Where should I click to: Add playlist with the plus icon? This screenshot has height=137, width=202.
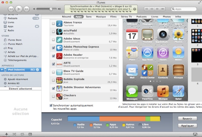6,134
